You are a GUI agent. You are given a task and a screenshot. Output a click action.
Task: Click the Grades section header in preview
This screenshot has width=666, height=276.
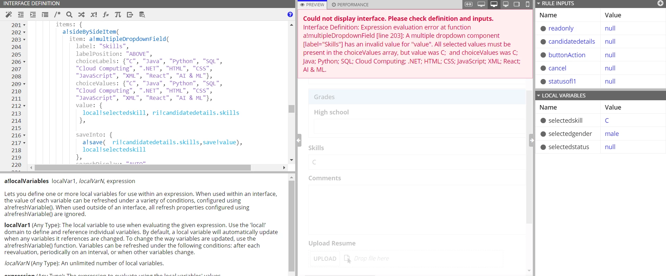point(417,97)
